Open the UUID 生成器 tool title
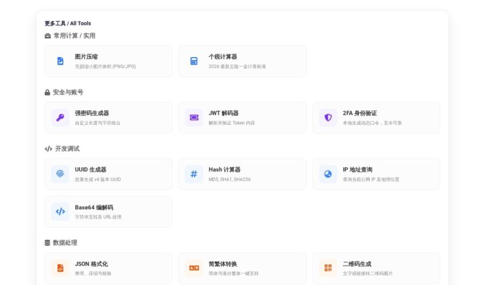The image size is (485, 285). coord(90,170)
